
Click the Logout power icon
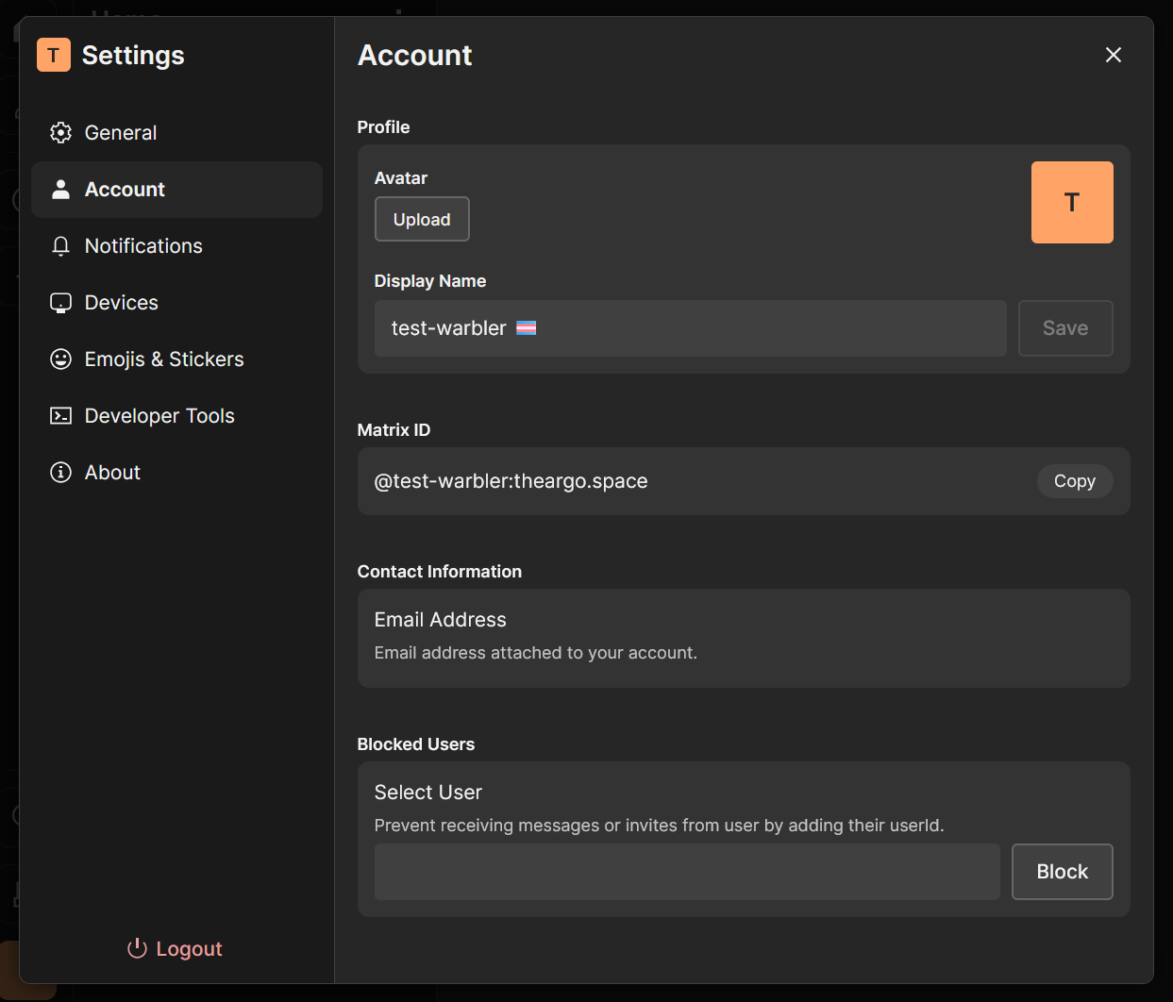coord(137,948)
